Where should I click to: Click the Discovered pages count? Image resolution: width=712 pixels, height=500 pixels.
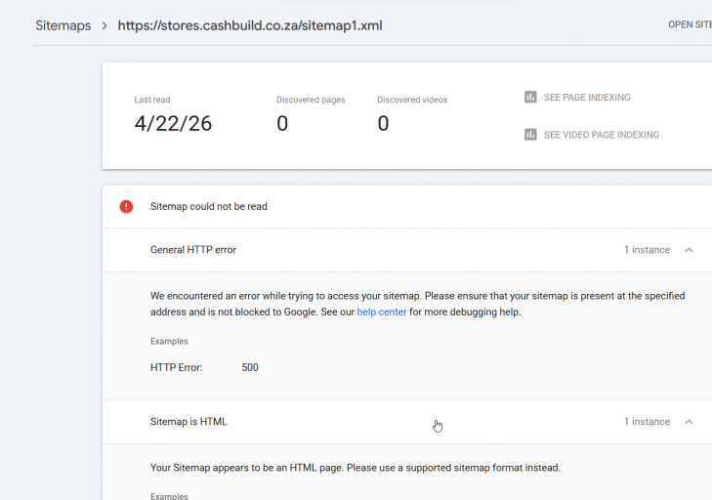[282, 123]
